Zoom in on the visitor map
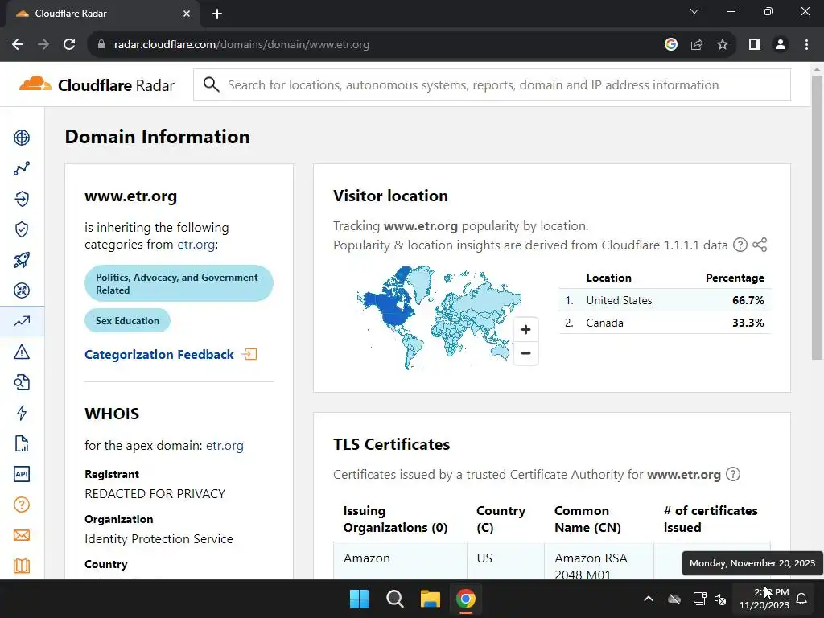 tap(525, 329)
